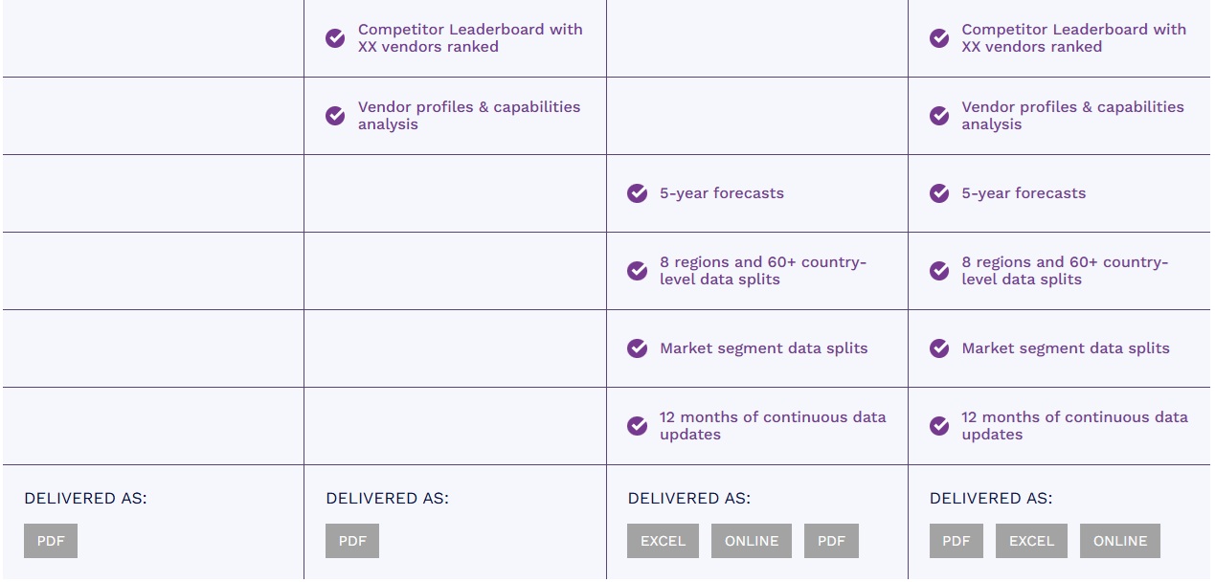Select the PDF badge in the second column
Screen dimensions: 1215x583
click(x=352, y=541)
